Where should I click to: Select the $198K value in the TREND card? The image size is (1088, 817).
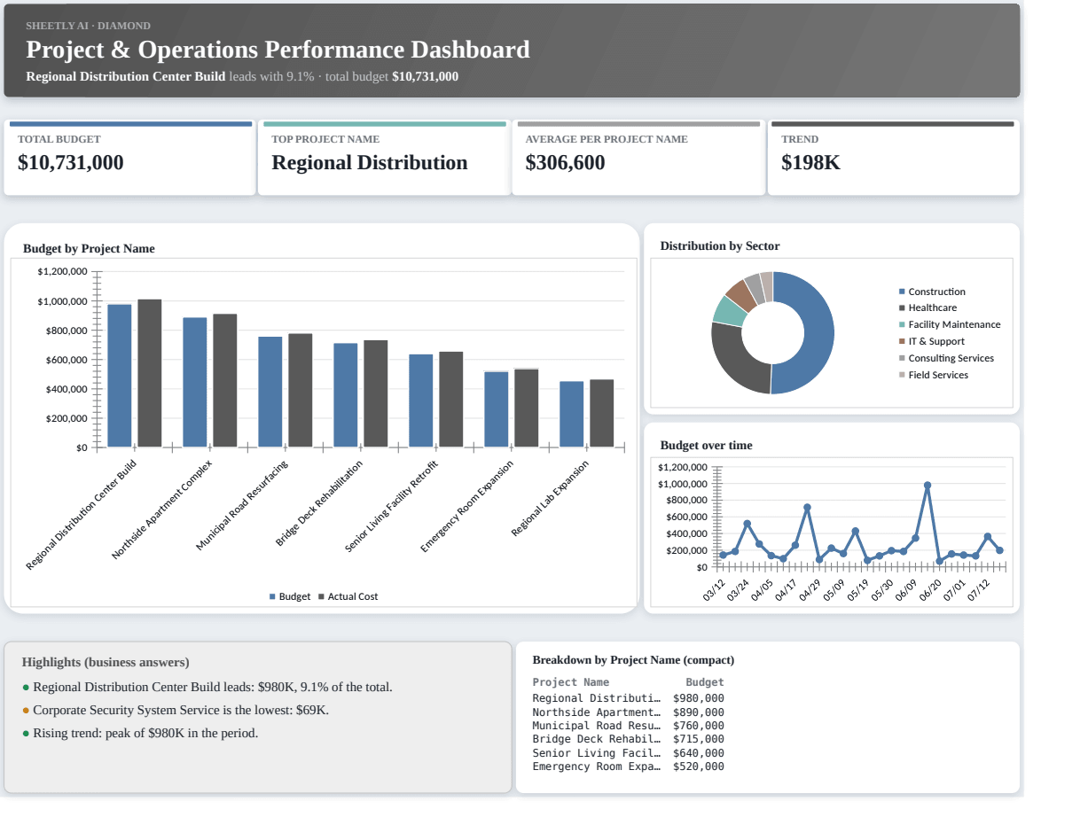(x=810, y=163)
